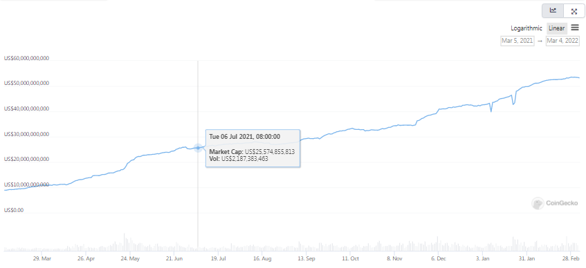Click the 28. Feb x-axis date label
Image resolution: width=586 pixels, height=268 pixels.
571,258
